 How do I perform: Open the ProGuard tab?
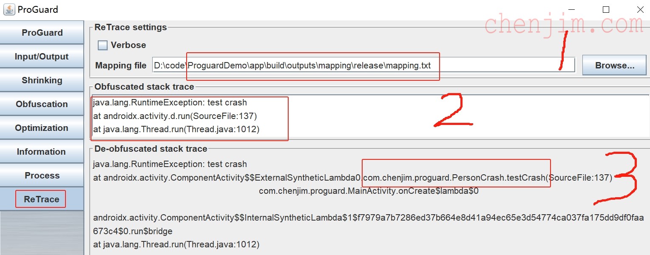pyautogui.click(x=42, y=33)
